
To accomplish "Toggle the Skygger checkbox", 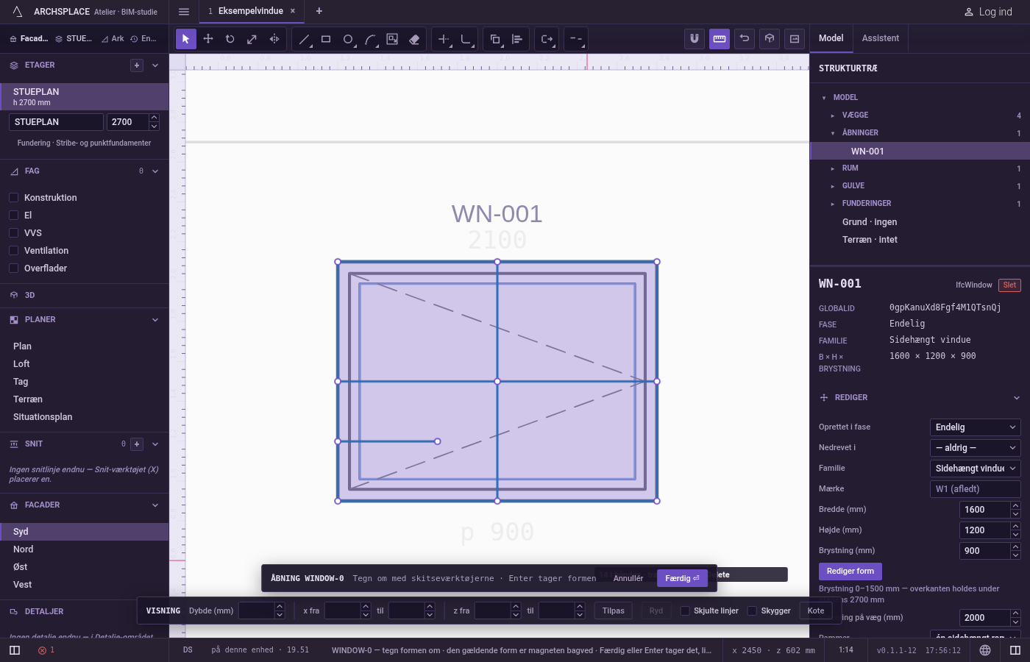I will pyautogui.click(x=752, y=611).
